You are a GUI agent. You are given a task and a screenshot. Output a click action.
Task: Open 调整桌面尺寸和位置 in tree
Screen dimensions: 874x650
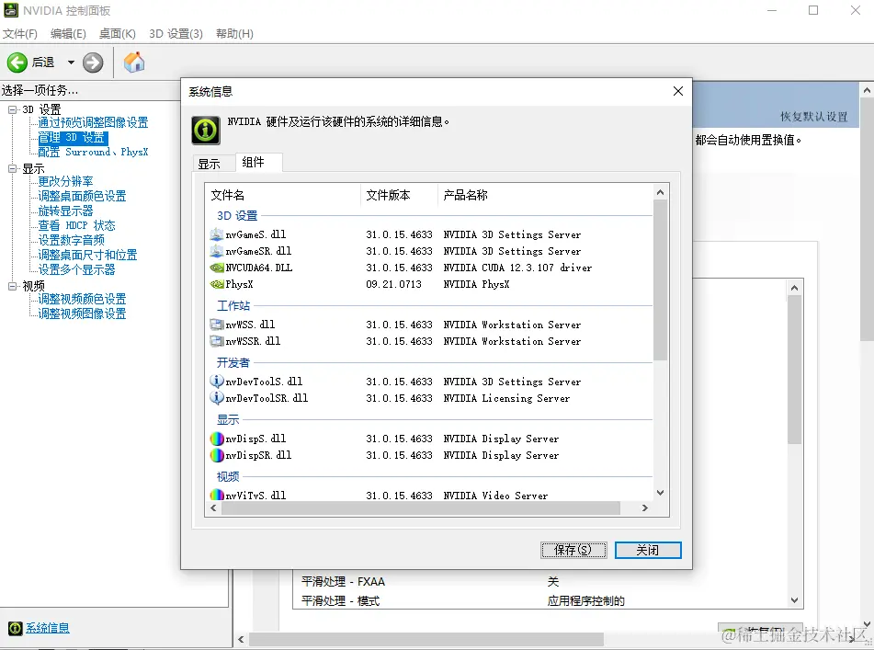87,255
